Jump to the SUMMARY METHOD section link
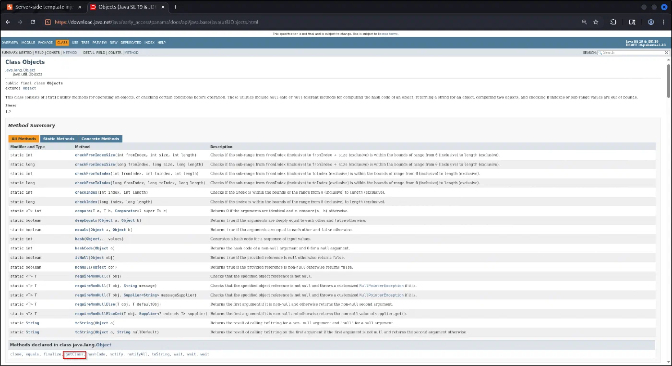The width and height of the screenshot is (672, 366). pos(70,52)
